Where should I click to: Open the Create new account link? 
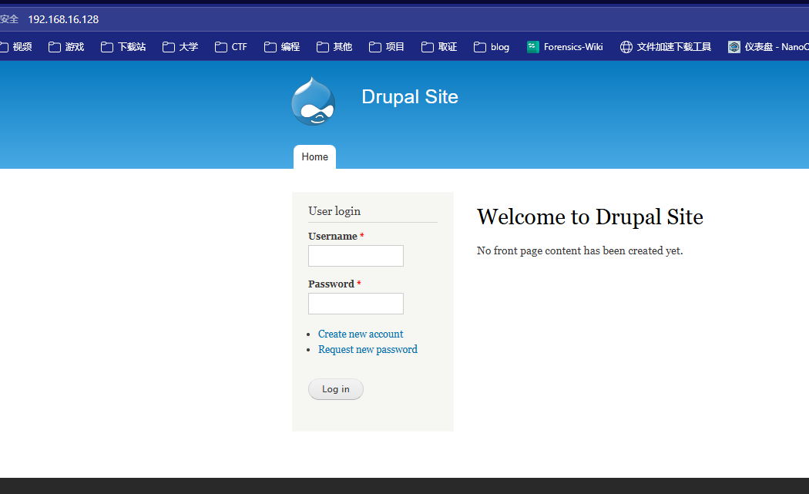point(361,334)
